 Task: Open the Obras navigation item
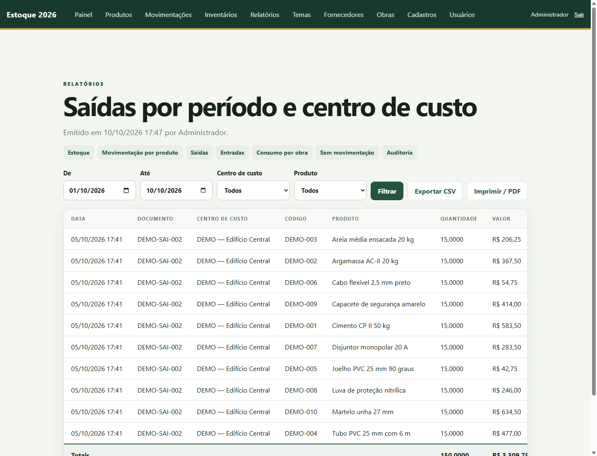coord(386,15)
